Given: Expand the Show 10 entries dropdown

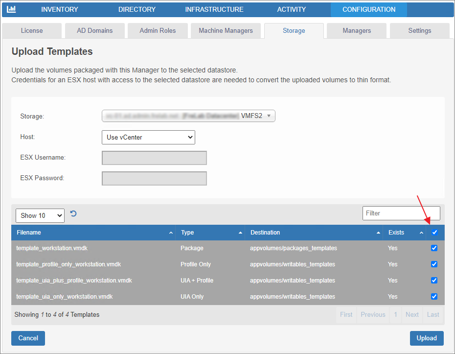Looking at the screenshot, I should [x=40, y=215].
